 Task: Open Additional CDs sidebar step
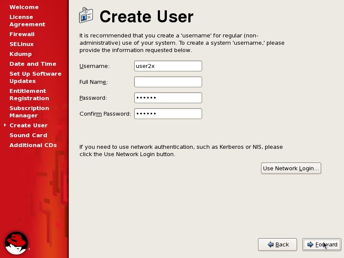tap(33, 145)
